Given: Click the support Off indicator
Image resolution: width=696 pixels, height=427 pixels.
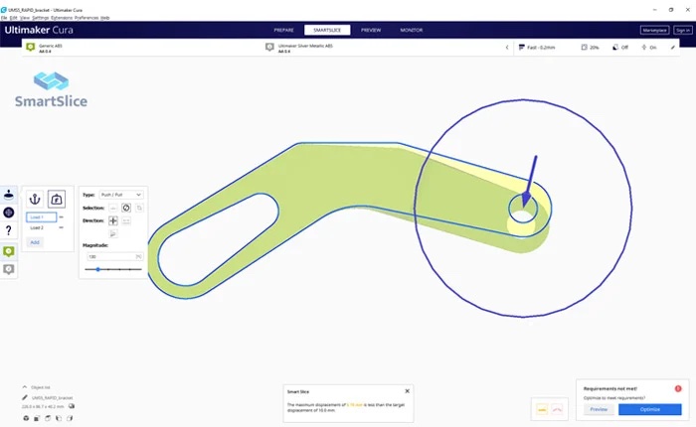Looking at the screenshot, I should pyautogui.click(x=620, y=48).
